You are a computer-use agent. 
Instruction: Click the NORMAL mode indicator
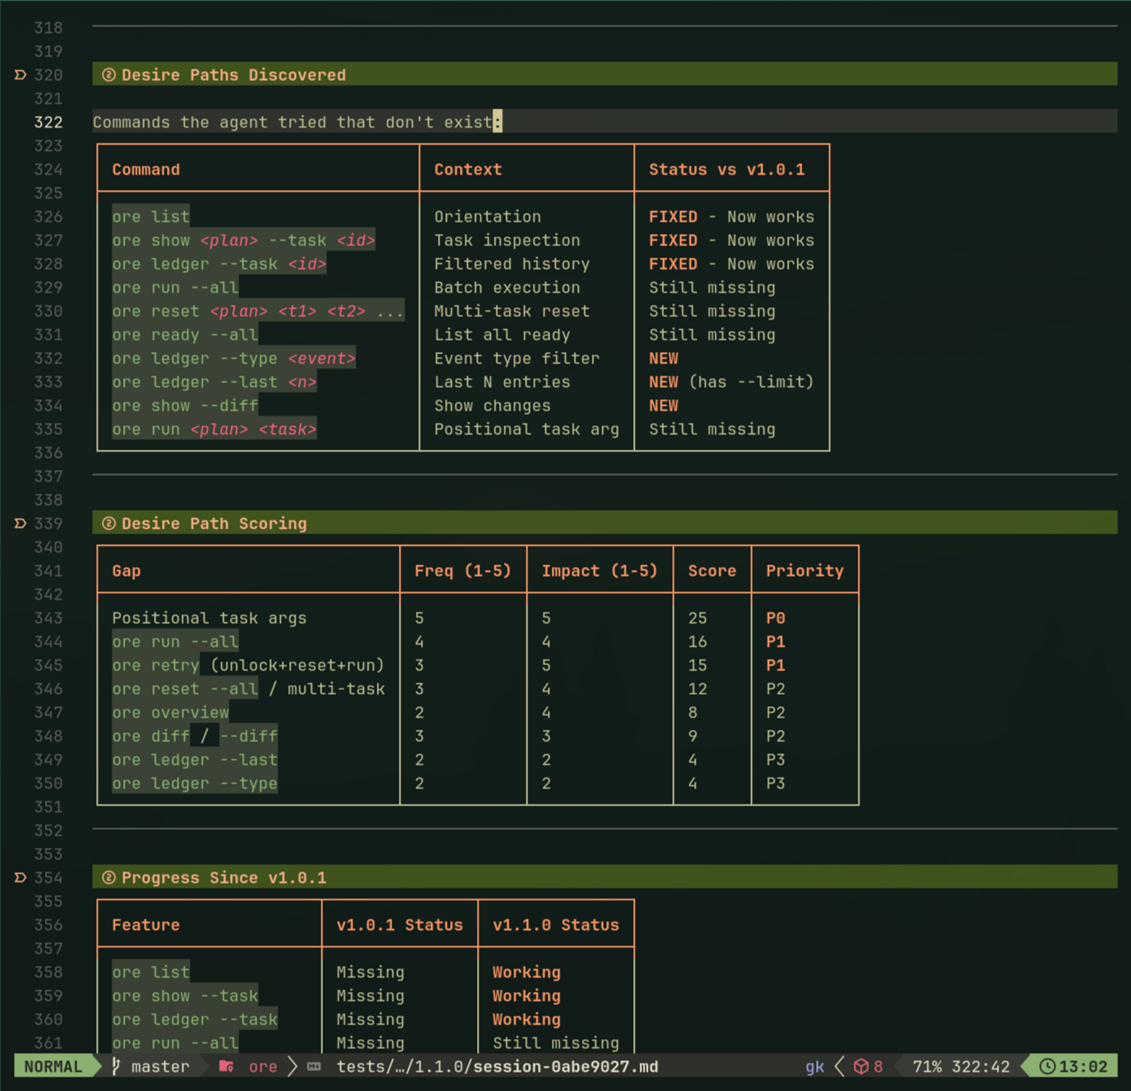(x=53, y=1066)
